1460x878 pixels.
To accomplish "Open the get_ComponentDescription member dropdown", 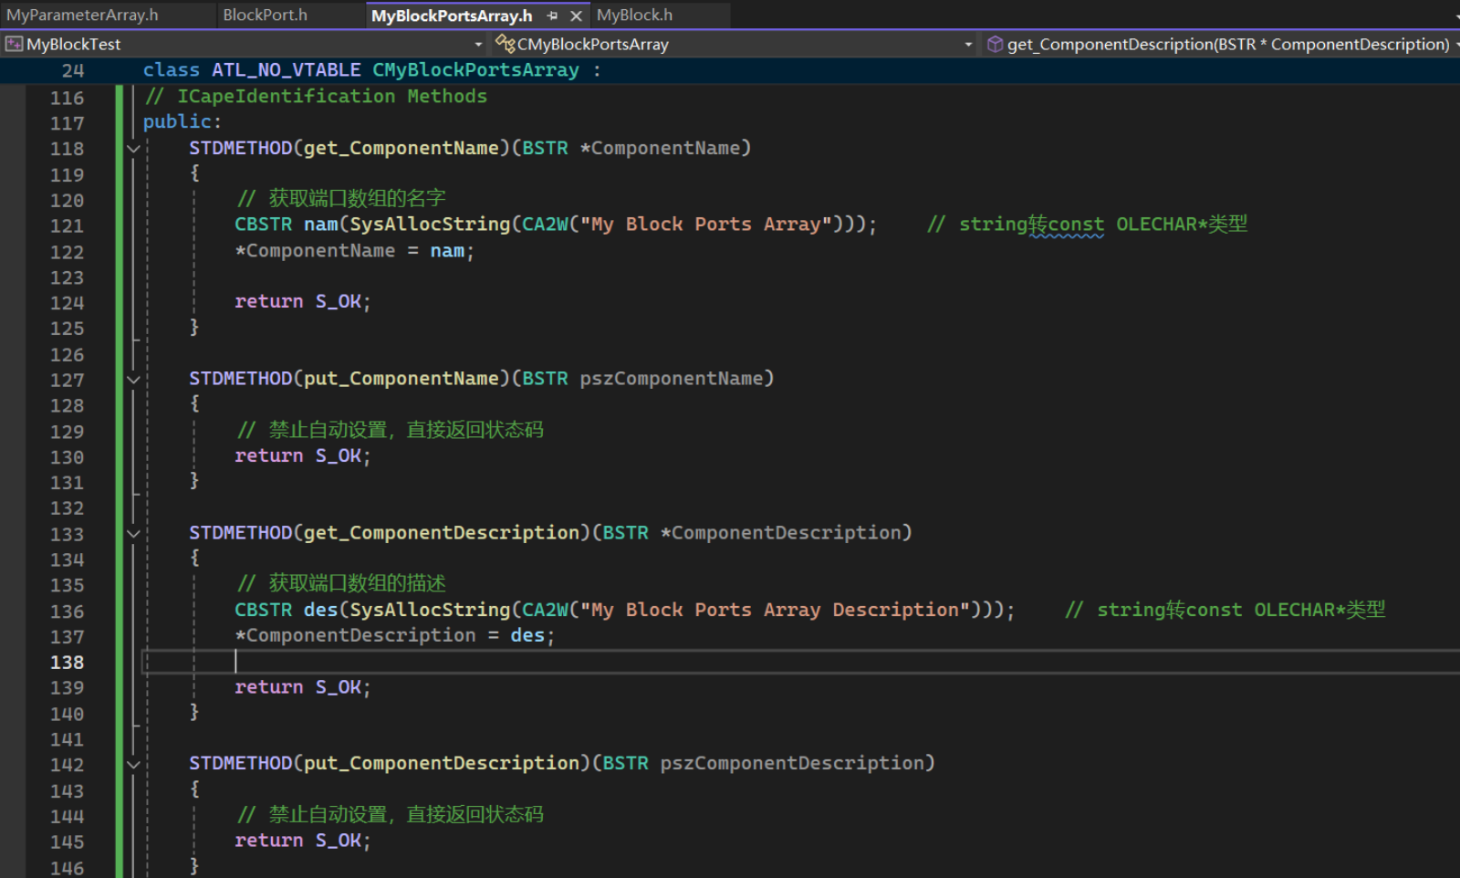I will point(1456,44).
